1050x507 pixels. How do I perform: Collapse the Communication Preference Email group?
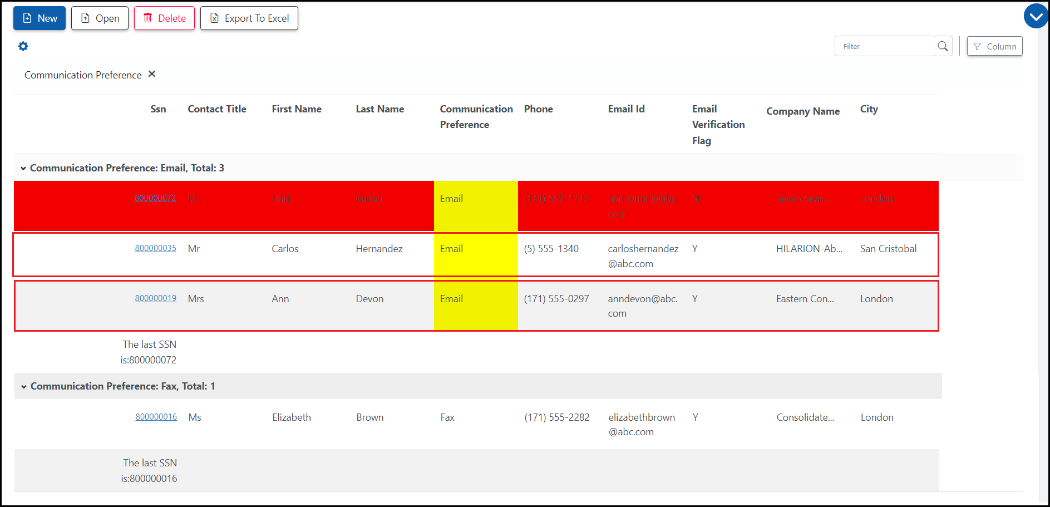[x=23, y=168]
